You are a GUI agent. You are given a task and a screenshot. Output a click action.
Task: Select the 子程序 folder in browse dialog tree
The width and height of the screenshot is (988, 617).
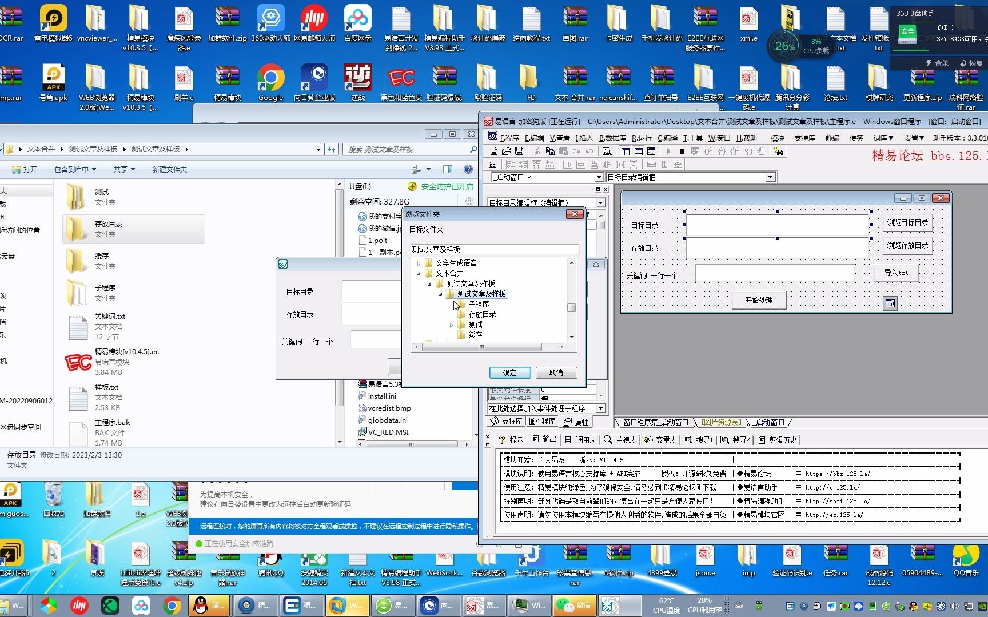pos(479,305)
